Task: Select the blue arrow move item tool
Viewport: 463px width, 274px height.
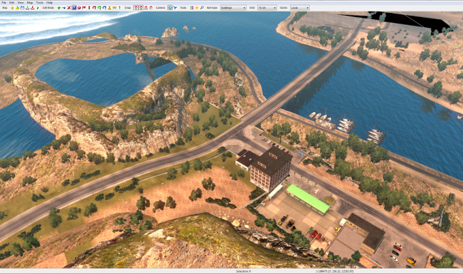Action: pyautogui.click(x=64, y=7)
